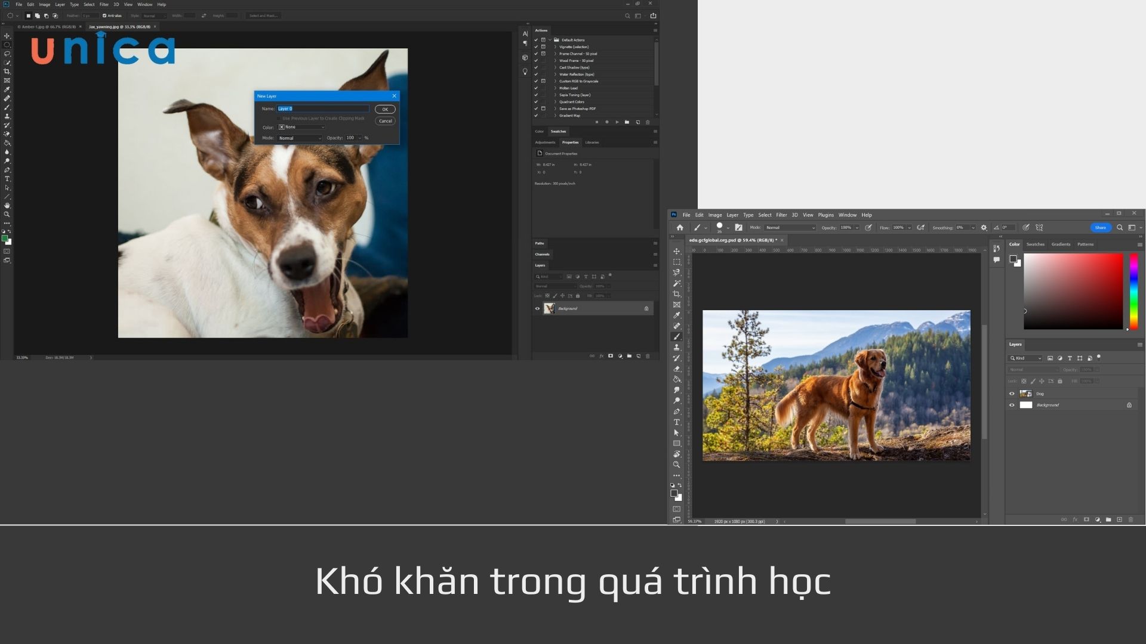
Task: Click the Share button
Action: click(1101, 227)
